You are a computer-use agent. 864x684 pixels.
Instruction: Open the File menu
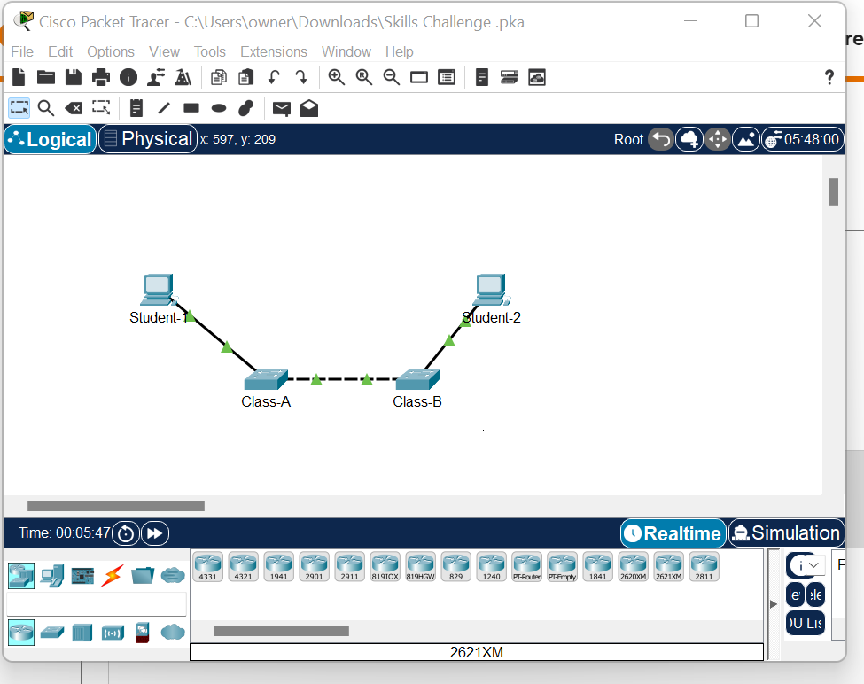[22, 51]
